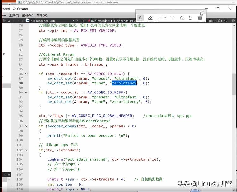The width and height of the screenshot is (237, 192).
Task: Go forward in editor navigation history
Action: [18, 21]
